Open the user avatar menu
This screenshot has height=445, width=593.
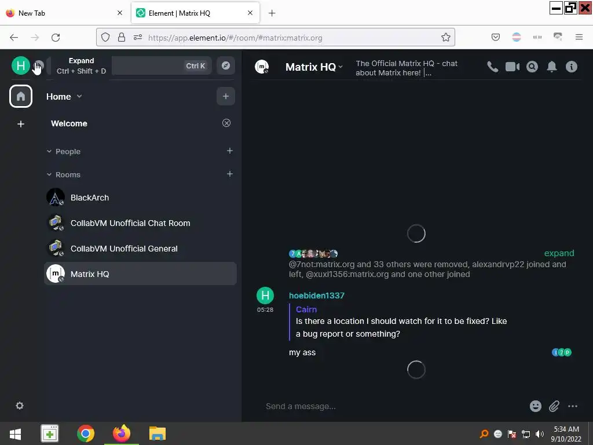pyautogui.click(x=20, y=65)
